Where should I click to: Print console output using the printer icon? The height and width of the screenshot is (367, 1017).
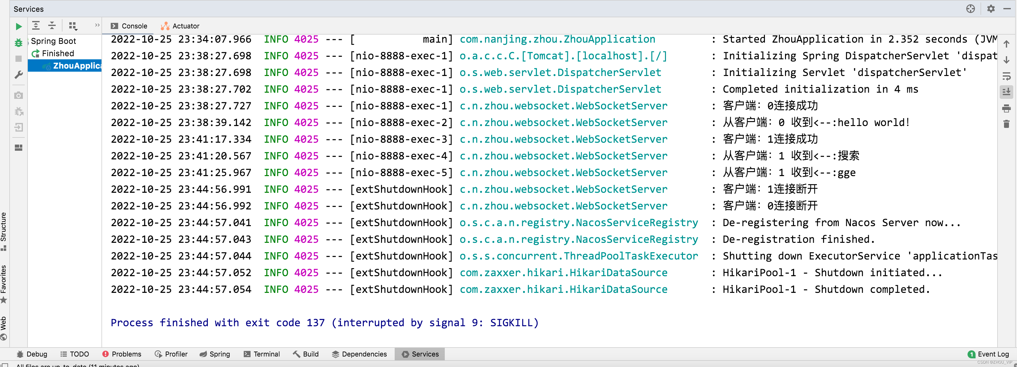pos(1006,108)
